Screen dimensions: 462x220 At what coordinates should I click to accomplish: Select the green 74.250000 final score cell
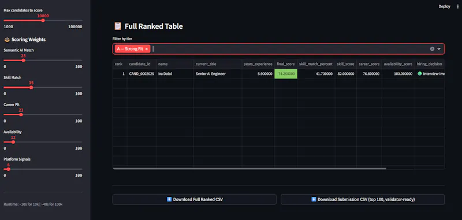point(285,74)
